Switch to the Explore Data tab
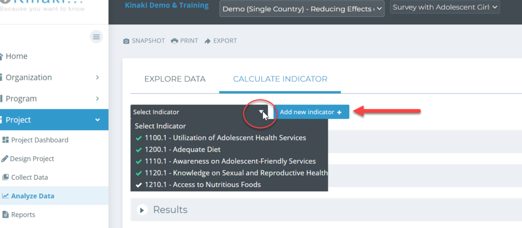The image size is (522, 228). click(x=175, y=79)
